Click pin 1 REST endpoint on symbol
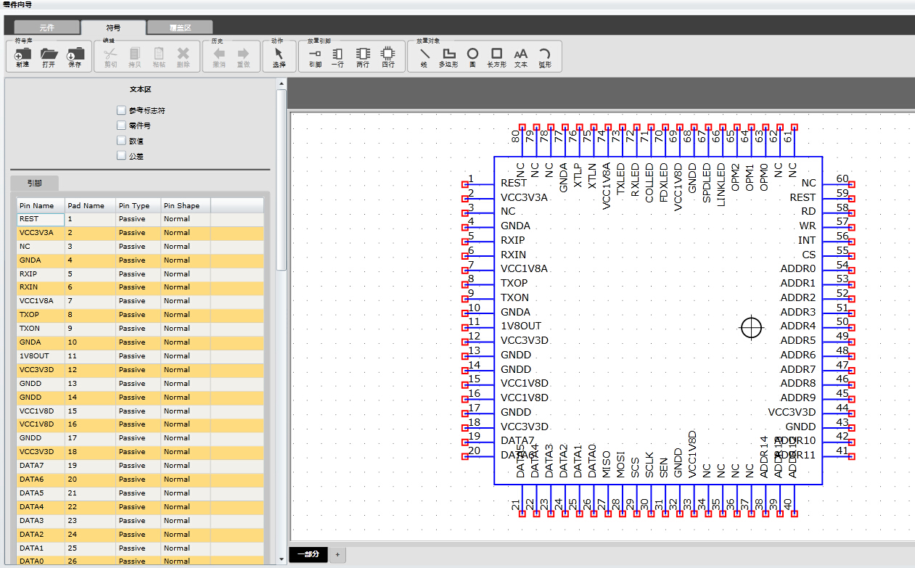The image size is (915, 568). 465,184
